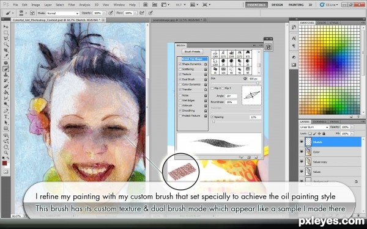Open the Window menu
Screen dimensions: 367x229
119,5
